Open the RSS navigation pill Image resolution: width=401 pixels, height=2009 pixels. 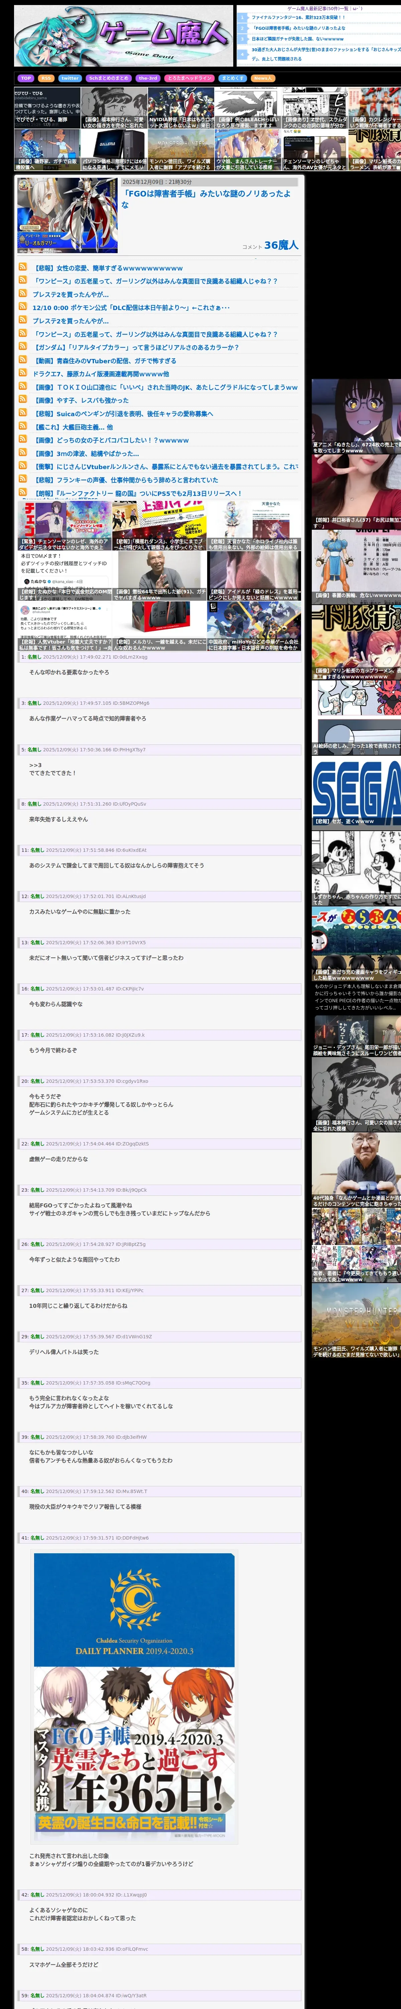pyautogui.click(x=46, y=78)
